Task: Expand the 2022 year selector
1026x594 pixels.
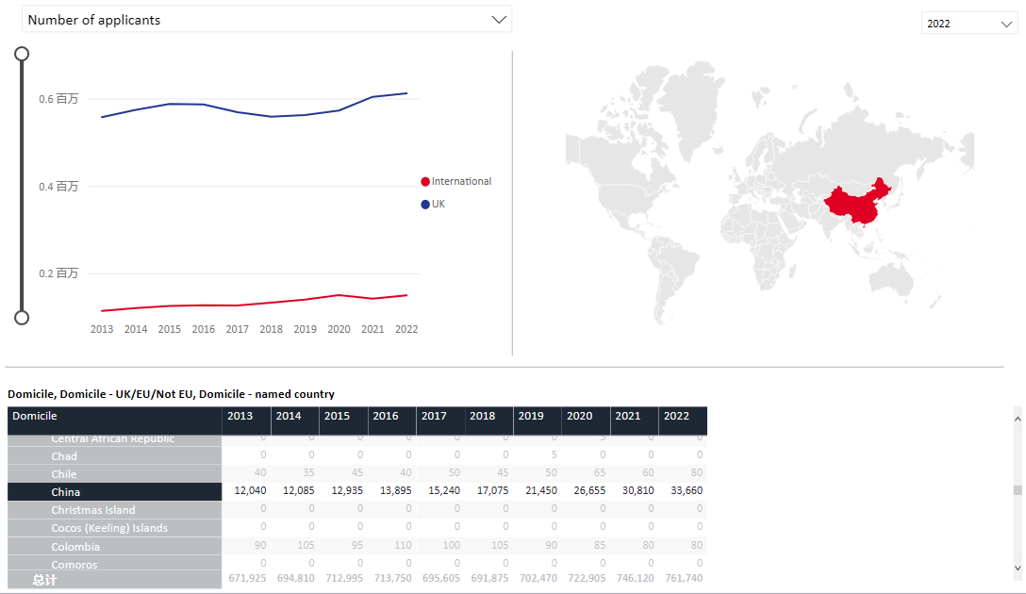Action: (x=969, y=24)
